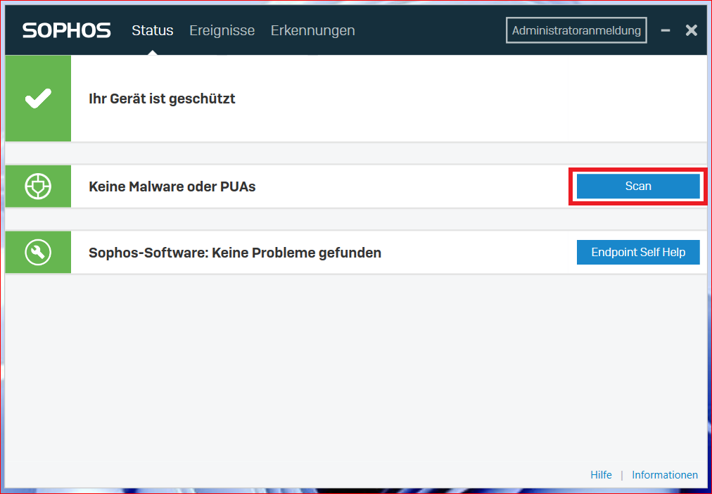Click the Sophos-Software status row
712x494 pixels.
click(234, 252)
